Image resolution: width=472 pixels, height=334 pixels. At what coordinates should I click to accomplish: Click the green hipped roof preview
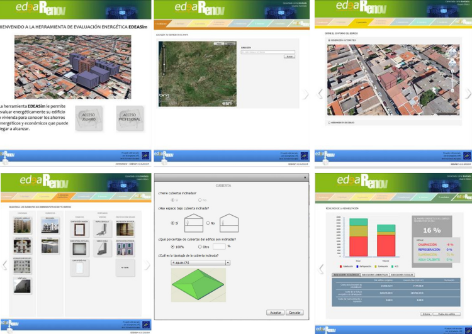pyautogui.click(x=198, y=285)
